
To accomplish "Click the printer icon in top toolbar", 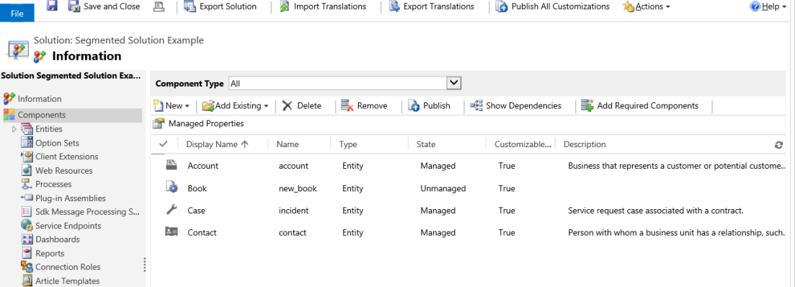I will point(158,6).
